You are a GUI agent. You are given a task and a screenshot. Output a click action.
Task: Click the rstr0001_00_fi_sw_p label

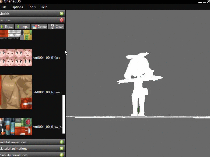click(x=47, y=127)
